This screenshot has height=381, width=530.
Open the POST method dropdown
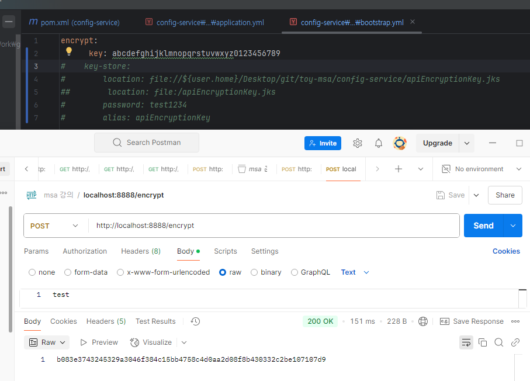point(54,226)
